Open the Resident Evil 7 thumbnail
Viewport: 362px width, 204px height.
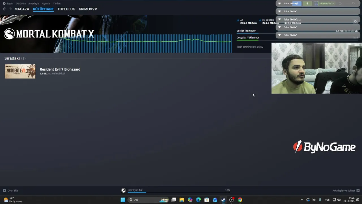[x=20, y=71]
